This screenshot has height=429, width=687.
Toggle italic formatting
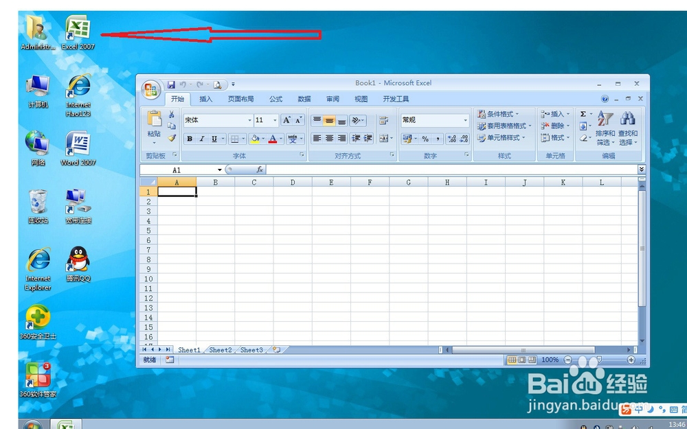201,139
